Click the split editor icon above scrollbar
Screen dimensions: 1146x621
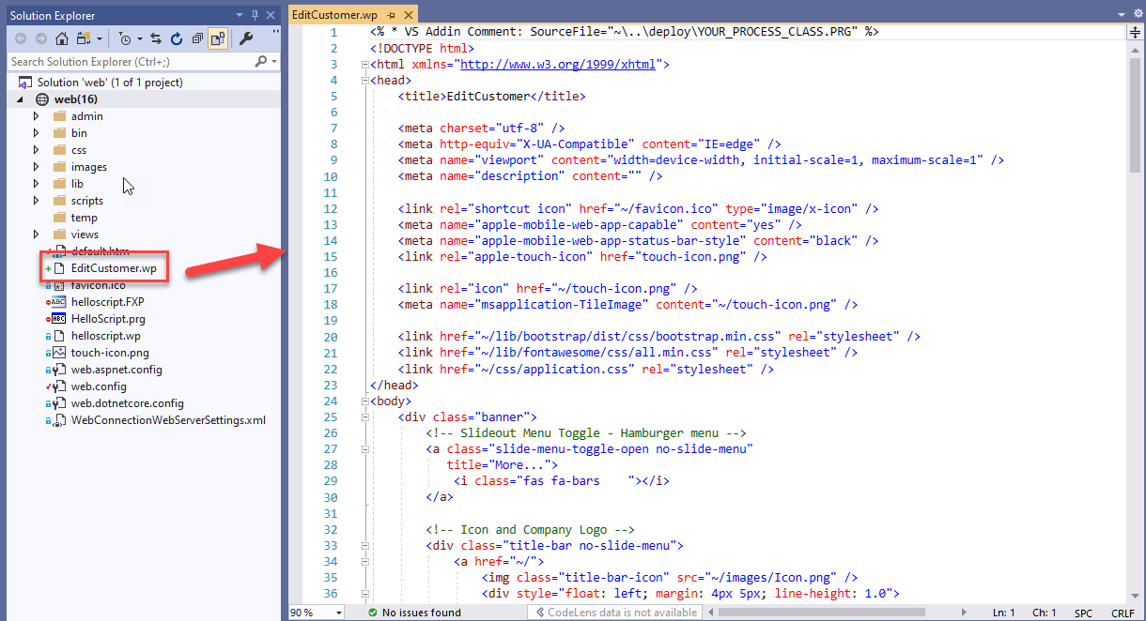(x=1135, y=33)
